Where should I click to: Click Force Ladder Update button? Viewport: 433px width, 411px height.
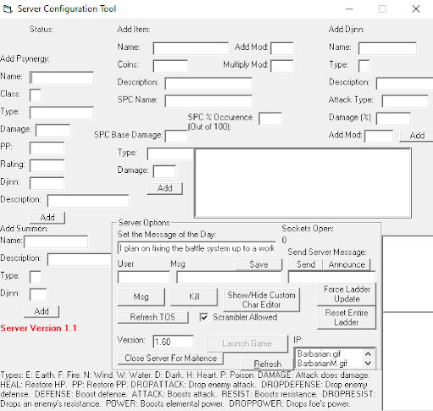coord(347,294)
